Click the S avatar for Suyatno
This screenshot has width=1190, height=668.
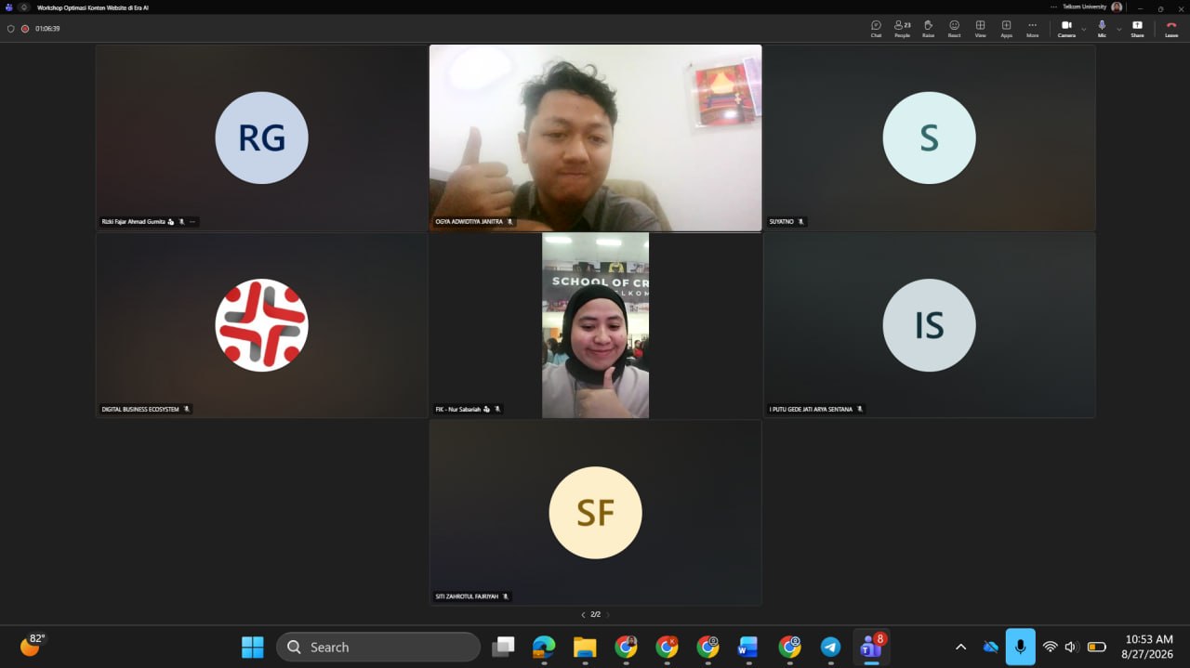pyautogui.click(x=929, y=138)
